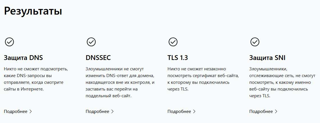The height and width of the screenshot is (123, 320).
Task: Click the chevron arrow in Защита SNI column
Action: [x=276, y=112]
